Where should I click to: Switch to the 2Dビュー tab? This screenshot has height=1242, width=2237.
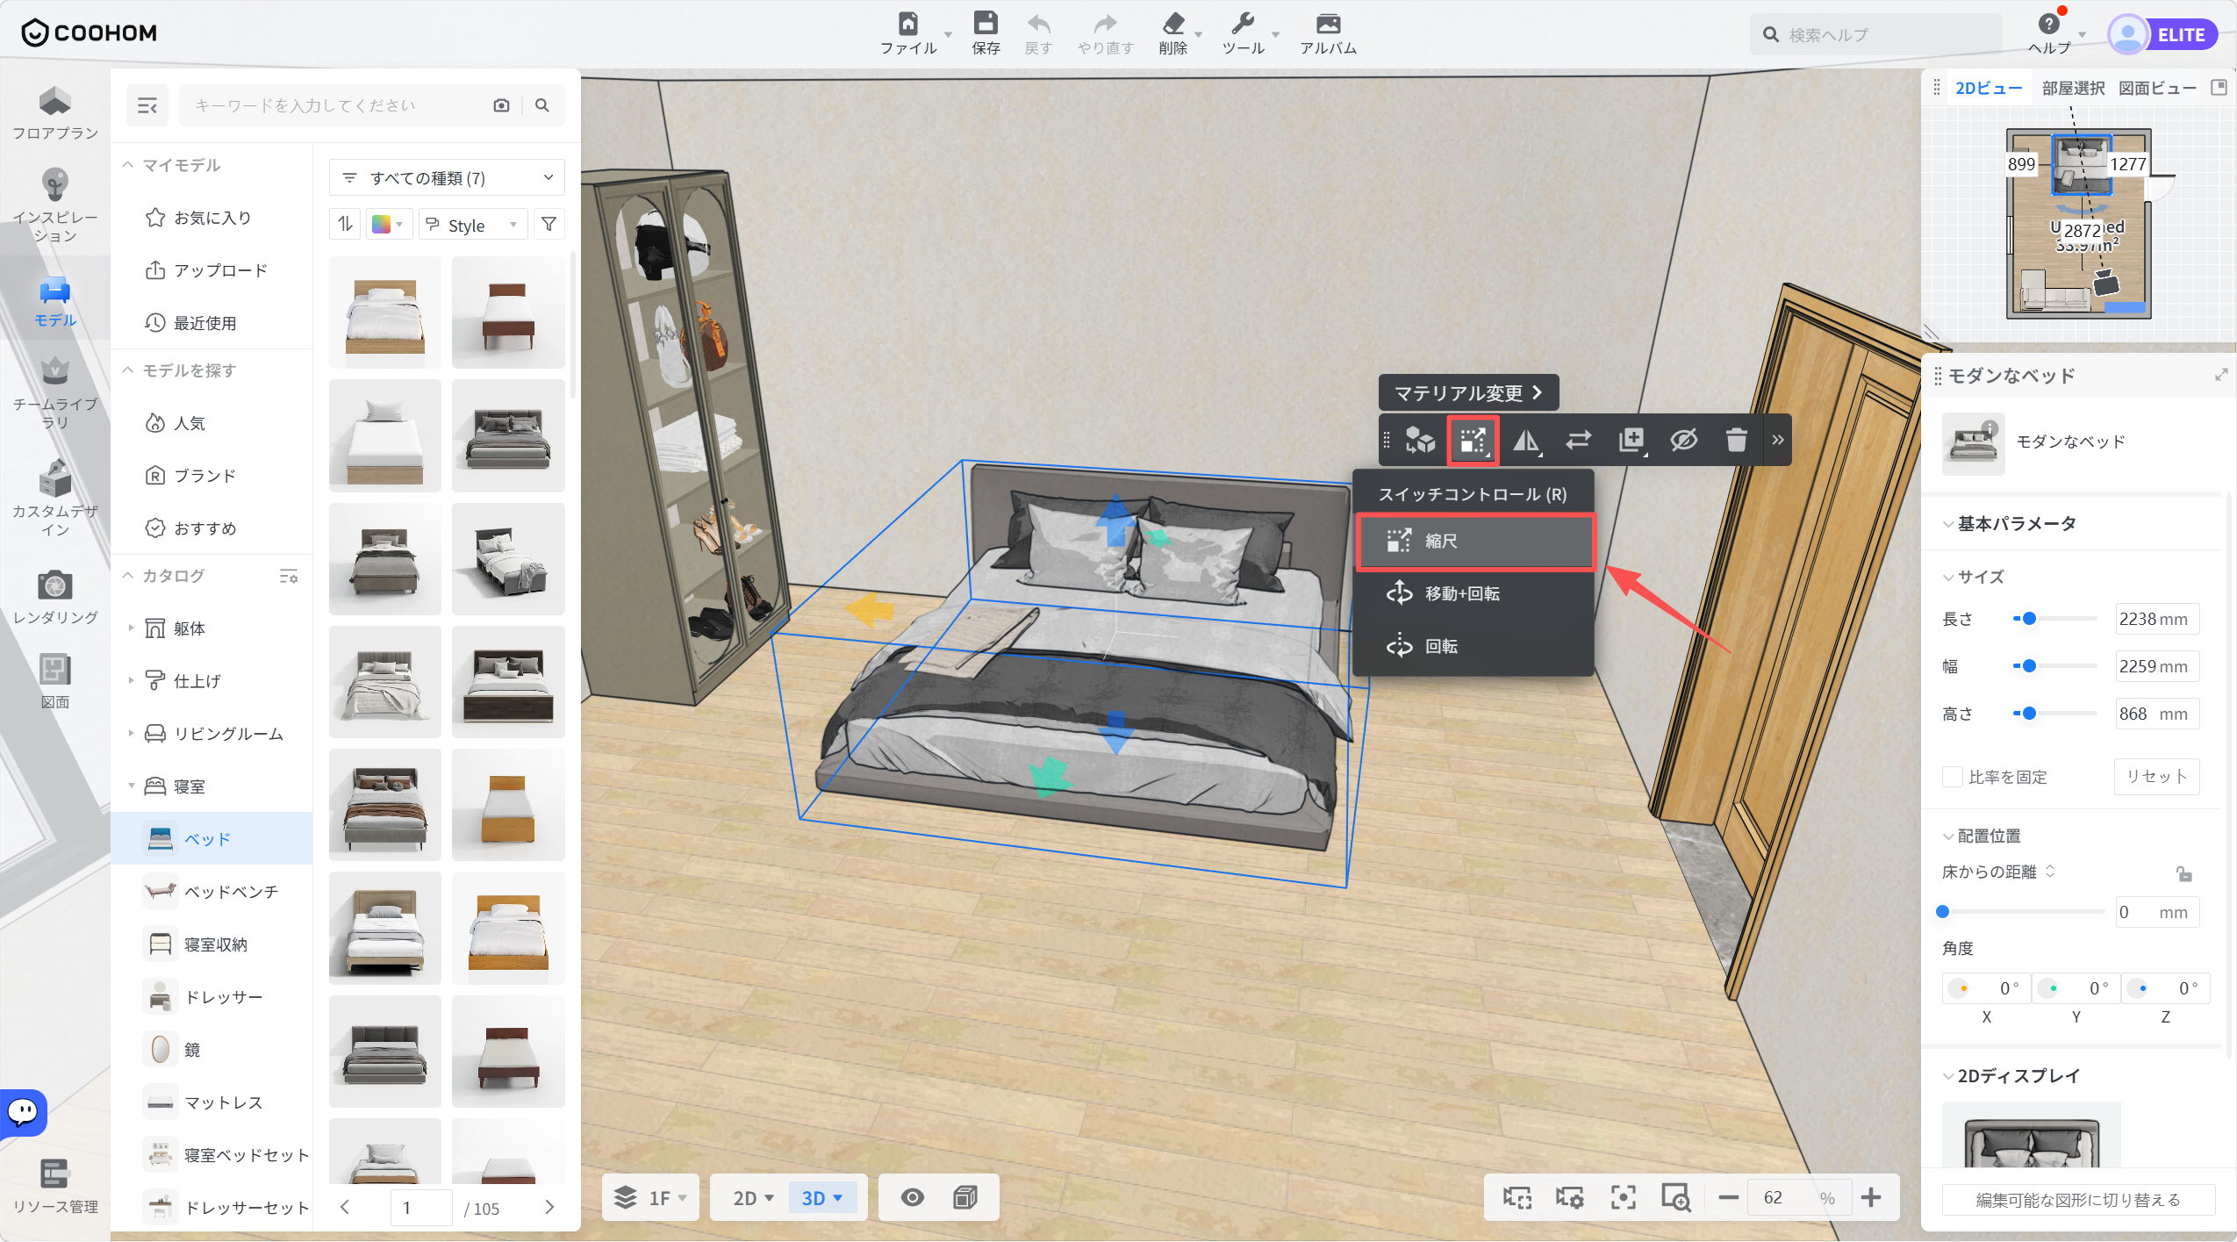click(1987, 89)
